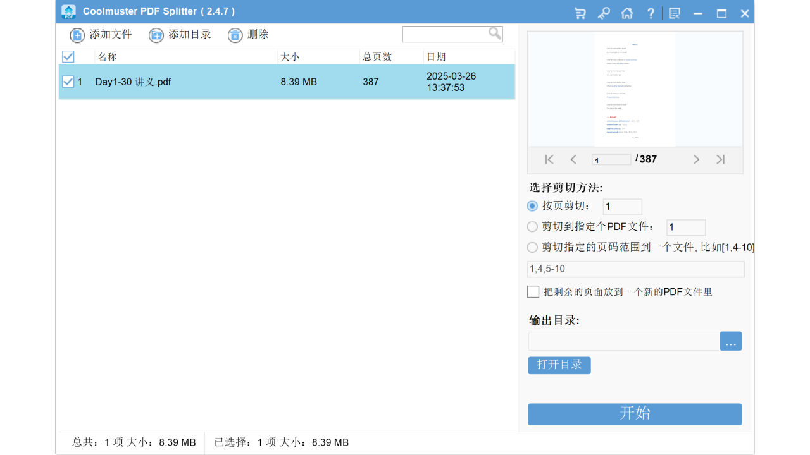
Task: Click the 添加文件 add file icon
Action: (77, 35)
